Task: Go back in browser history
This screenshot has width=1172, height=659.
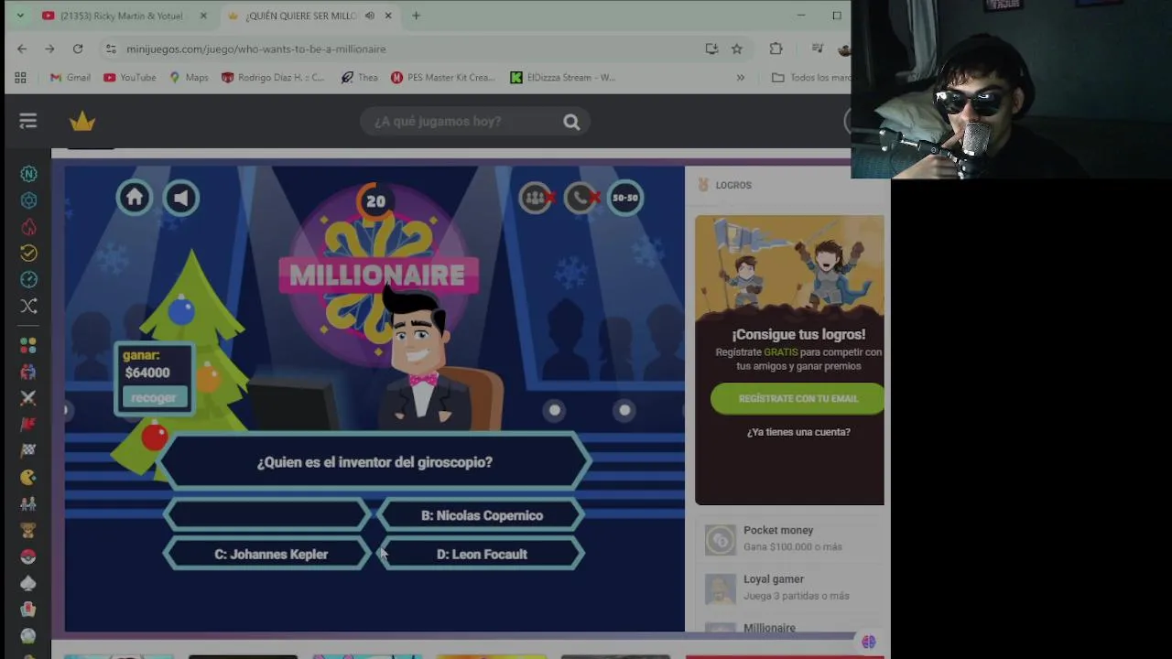Action: (22, 49)
